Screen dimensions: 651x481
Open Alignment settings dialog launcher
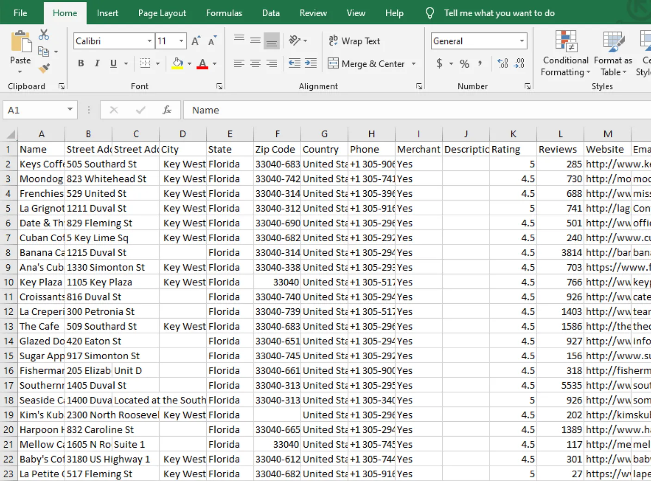[x=419, y=86]
